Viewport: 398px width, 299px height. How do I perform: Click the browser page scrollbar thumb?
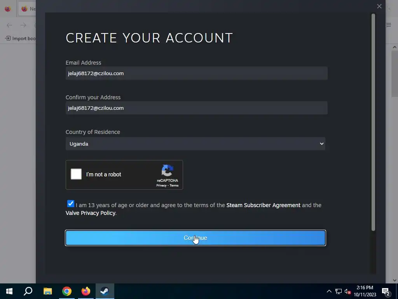coord(395,74)
